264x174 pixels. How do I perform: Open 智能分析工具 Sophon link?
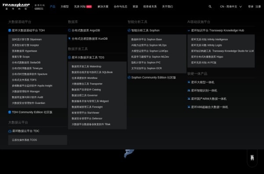coord(146,30)
